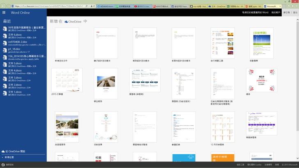299x168 pixels.
Task: Click the cloud icon beside 從 OneDrive 開啟
Action: tap(3, 151)
